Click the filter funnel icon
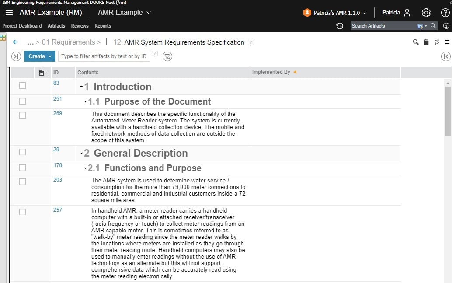The height and width of the screenshot is (283, 452). pyautogui.click(x=167, y=56)
